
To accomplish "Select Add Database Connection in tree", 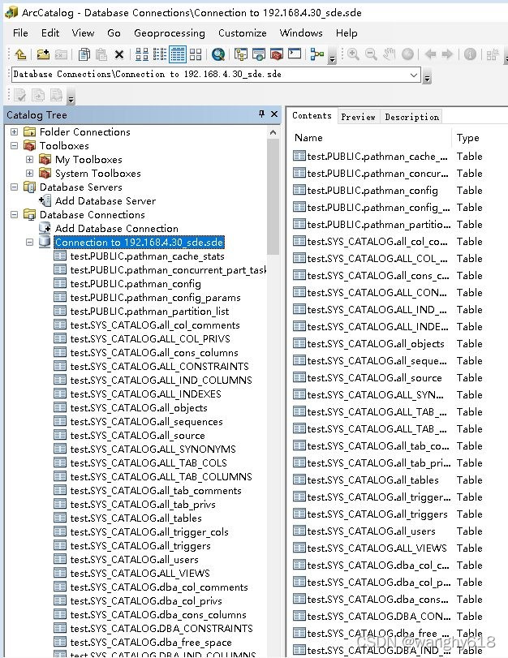I will click(x=117, y=228).
